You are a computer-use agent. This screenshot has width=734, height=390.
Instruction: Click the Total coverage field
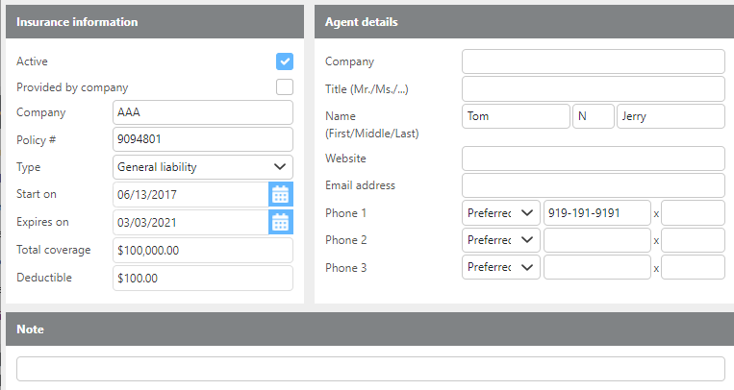tap(202, 251)
